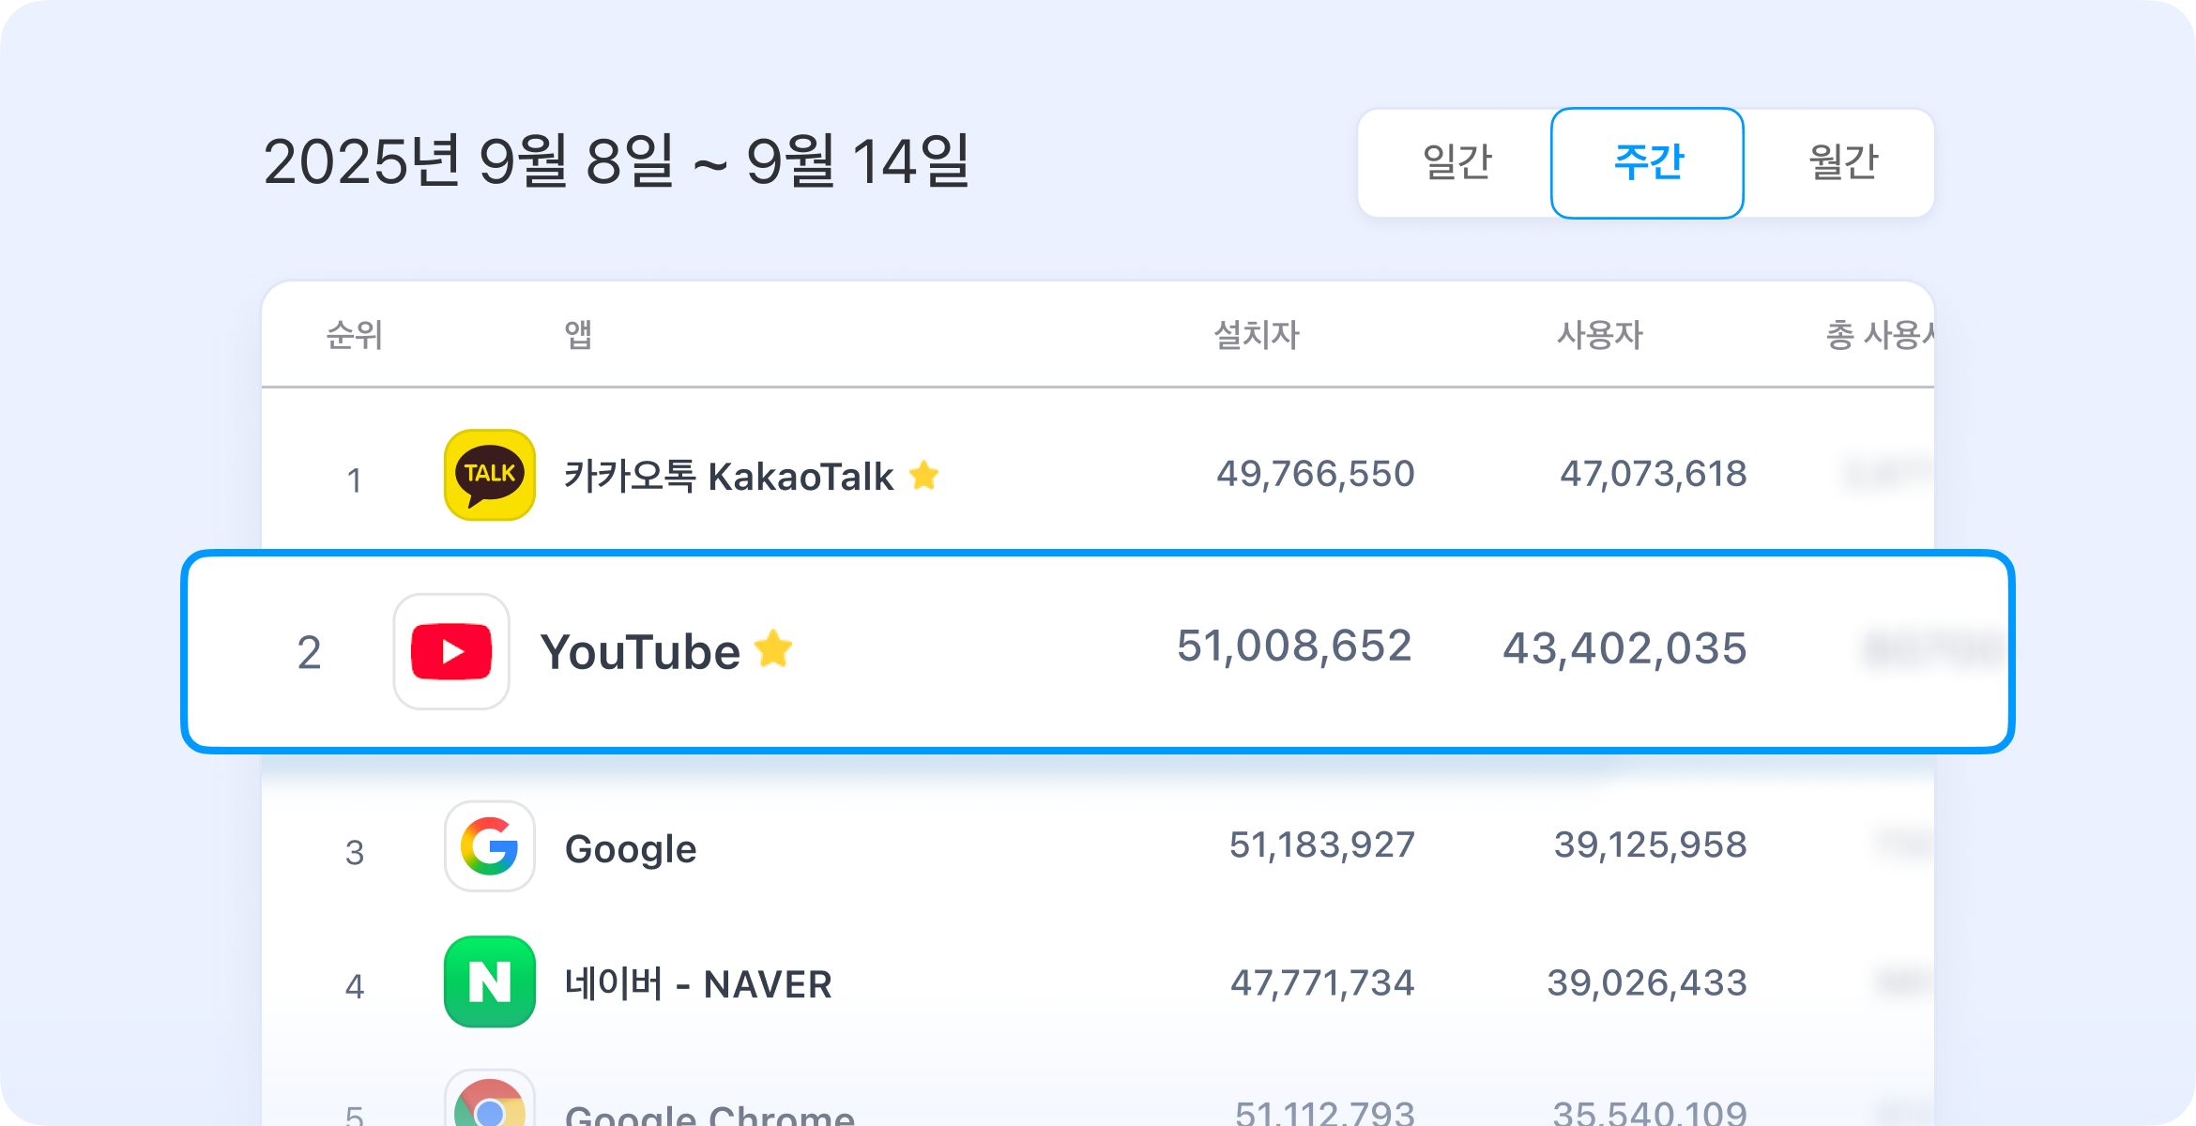Toggle the star next to KakaoTalk
This screenshot has width=2196, height=1126.
(924, 475)
